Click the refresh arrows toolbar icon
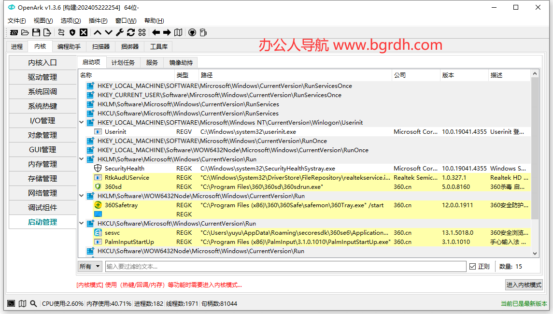 pos(131,33)
